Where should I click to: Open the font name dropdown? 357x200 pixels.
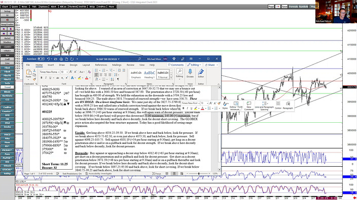click(50, 72)
